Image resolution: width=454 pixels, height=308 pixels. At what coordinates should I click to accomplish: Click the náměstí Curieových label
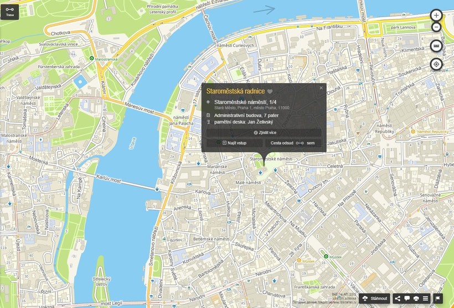coord(235,45)
